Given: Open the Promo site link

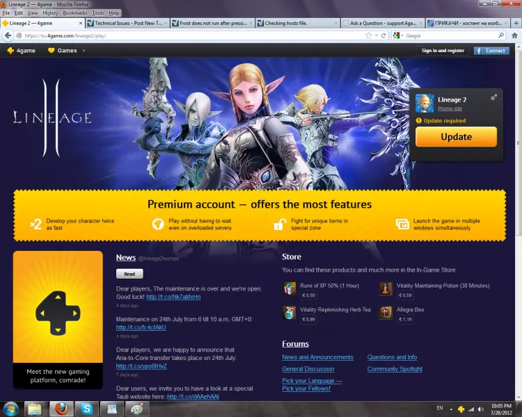Looking at the screenshot, I should (x=450, y=108).
